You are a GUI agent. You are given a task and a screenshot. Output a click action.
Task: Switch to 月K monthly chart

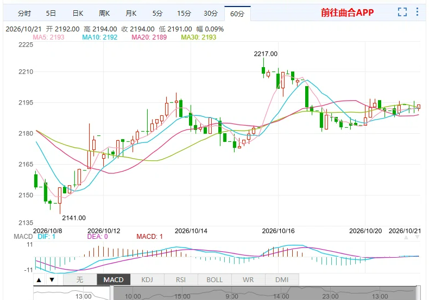click(131, 14)
